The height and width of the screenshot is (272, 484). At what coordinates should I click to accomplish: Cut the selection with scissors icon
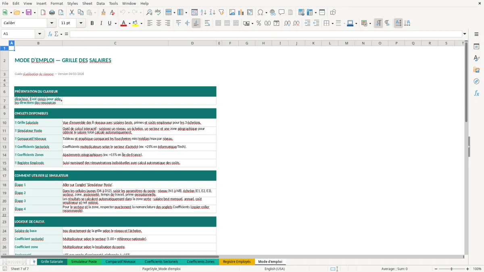tap(72, 12)
